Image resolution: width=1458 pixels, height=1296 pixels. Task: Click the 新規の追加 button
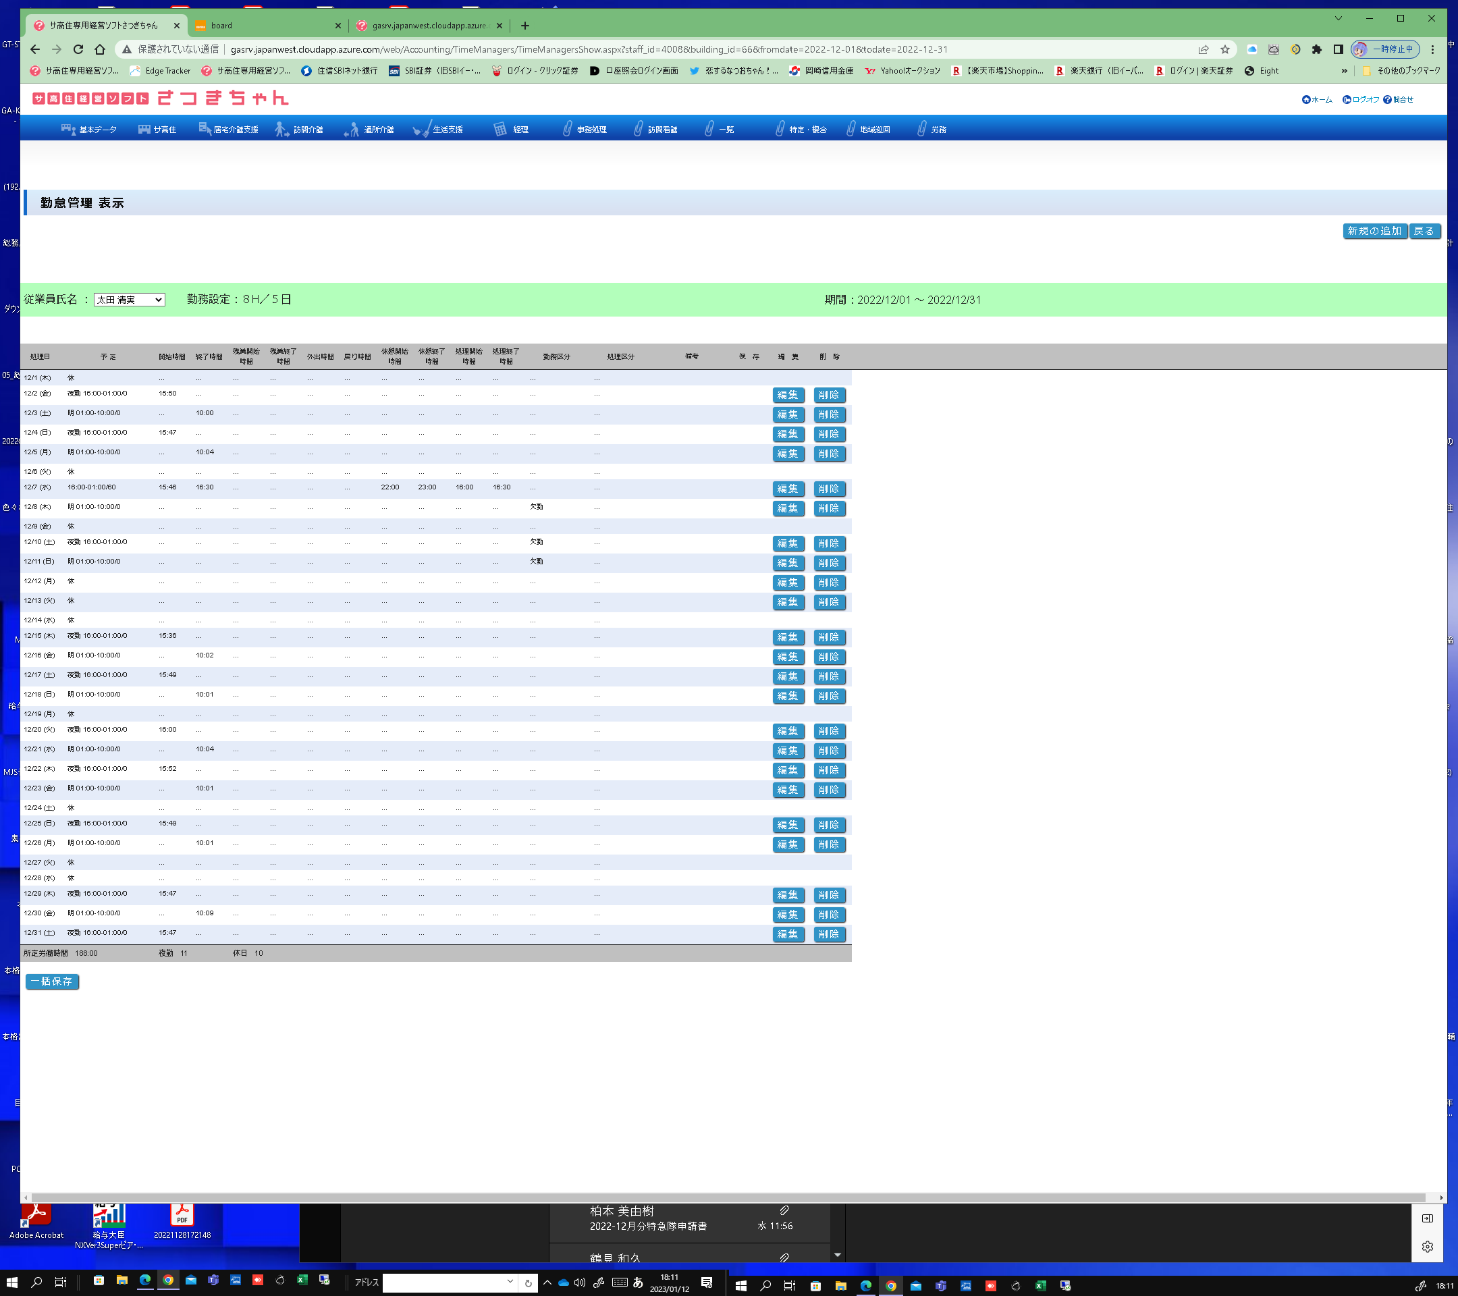(x=1374, y=231)
